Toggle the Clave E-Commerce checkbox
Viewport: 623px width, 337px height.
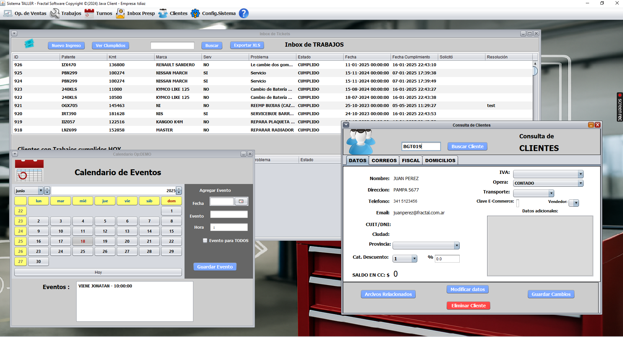coord(517,203)
